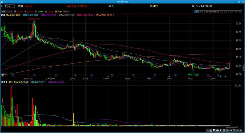Select the 還日 adjusted daily tab
Screen dimensions: 245x133
tap(208, 12)
